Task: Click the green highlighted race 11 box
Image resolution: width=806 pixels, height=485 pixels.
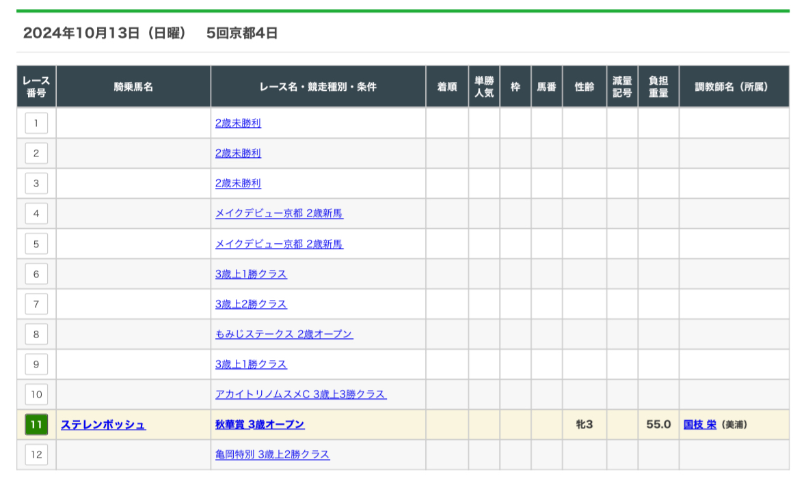Action: 36,425
